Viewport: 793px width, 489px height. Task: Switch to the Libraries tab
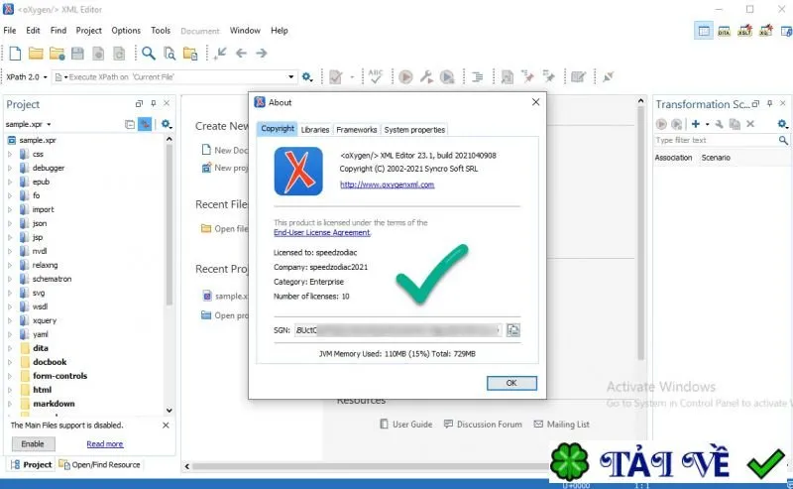315,130
